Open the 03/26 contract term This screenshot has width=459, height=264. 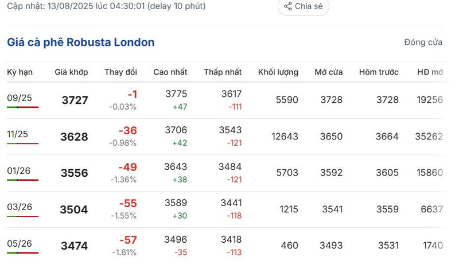(x=19, y=207)
